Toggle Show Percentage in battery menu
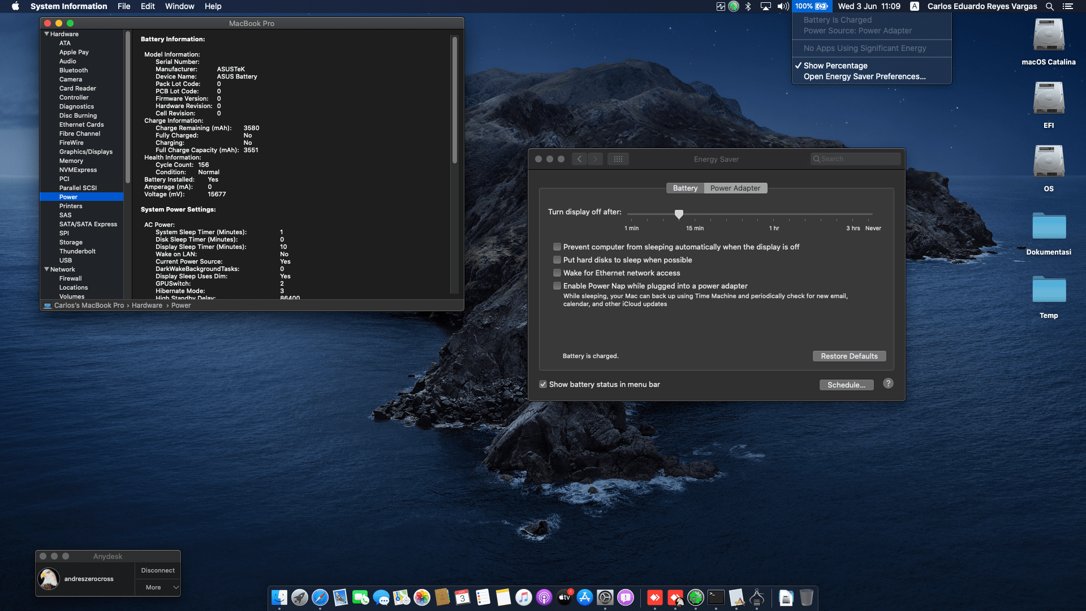The width and height of the screenshot is (1086, 611). (872, 66)
